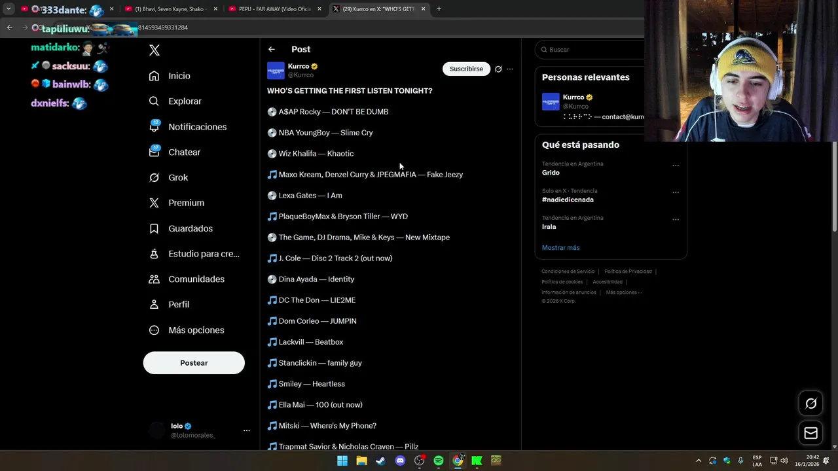838x471 pixels.
Task: Open account menu dots beside lolo
Action: click(x=247, y=430)
